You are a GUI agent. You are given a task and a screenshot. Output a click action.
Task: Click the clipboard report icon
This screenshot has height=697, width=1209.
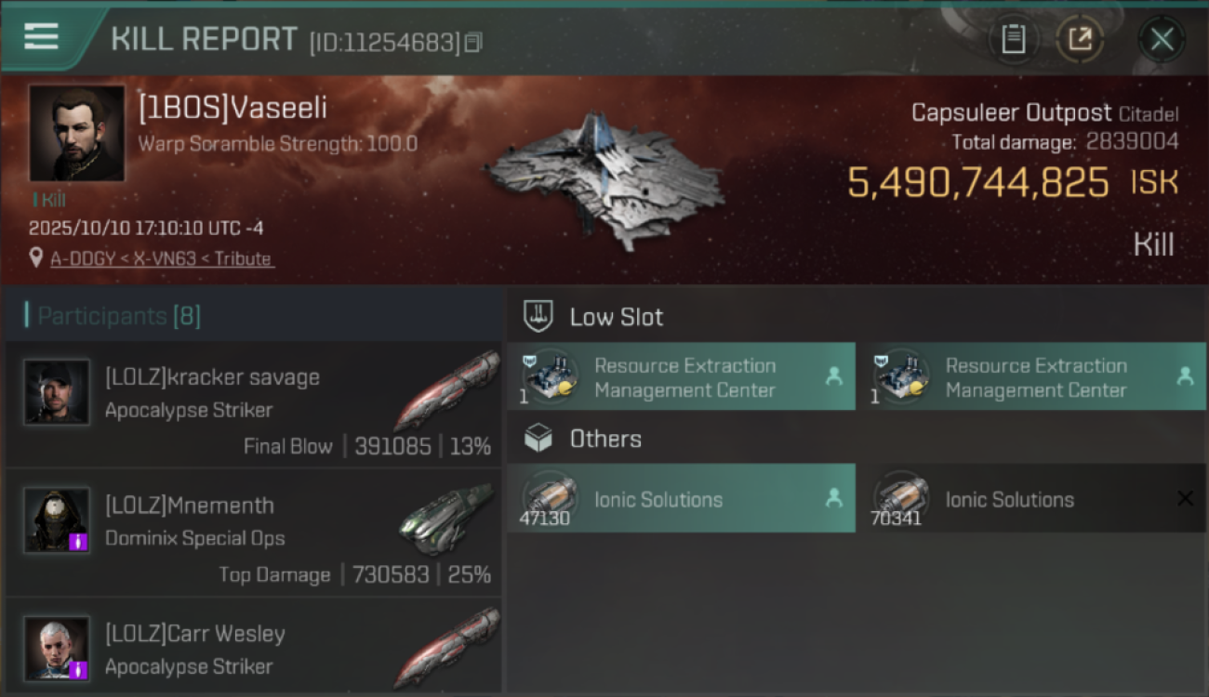coord(1013,39)
